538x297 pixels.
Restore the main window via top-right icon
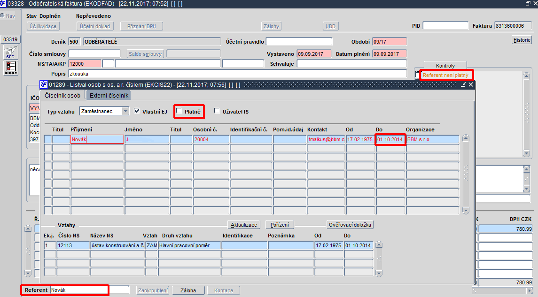click(x=528, y=3)
